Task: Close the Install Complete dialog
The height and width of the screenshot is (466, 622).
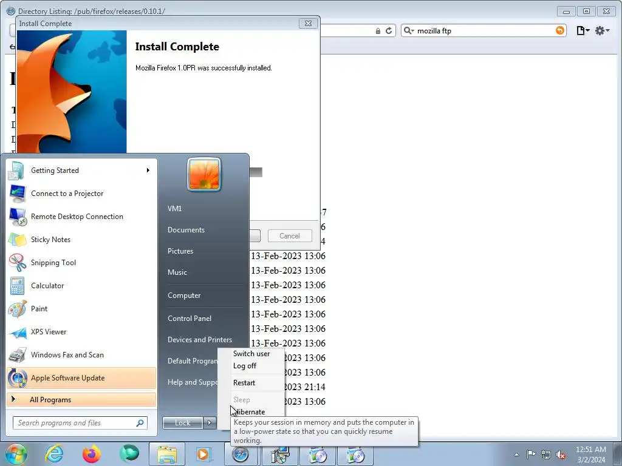Action: pos(308,24)
